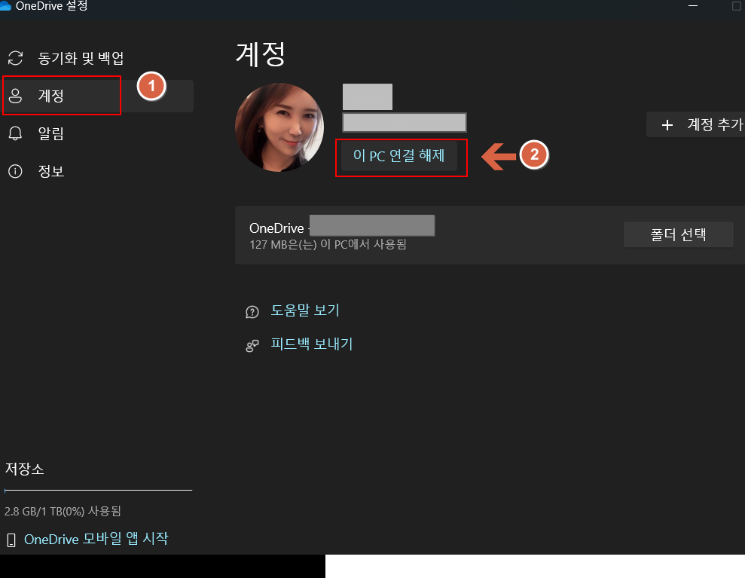Open the 정보 section
Image resolution: width=745 pixels, height=578 pixels.
coord(50,171)
